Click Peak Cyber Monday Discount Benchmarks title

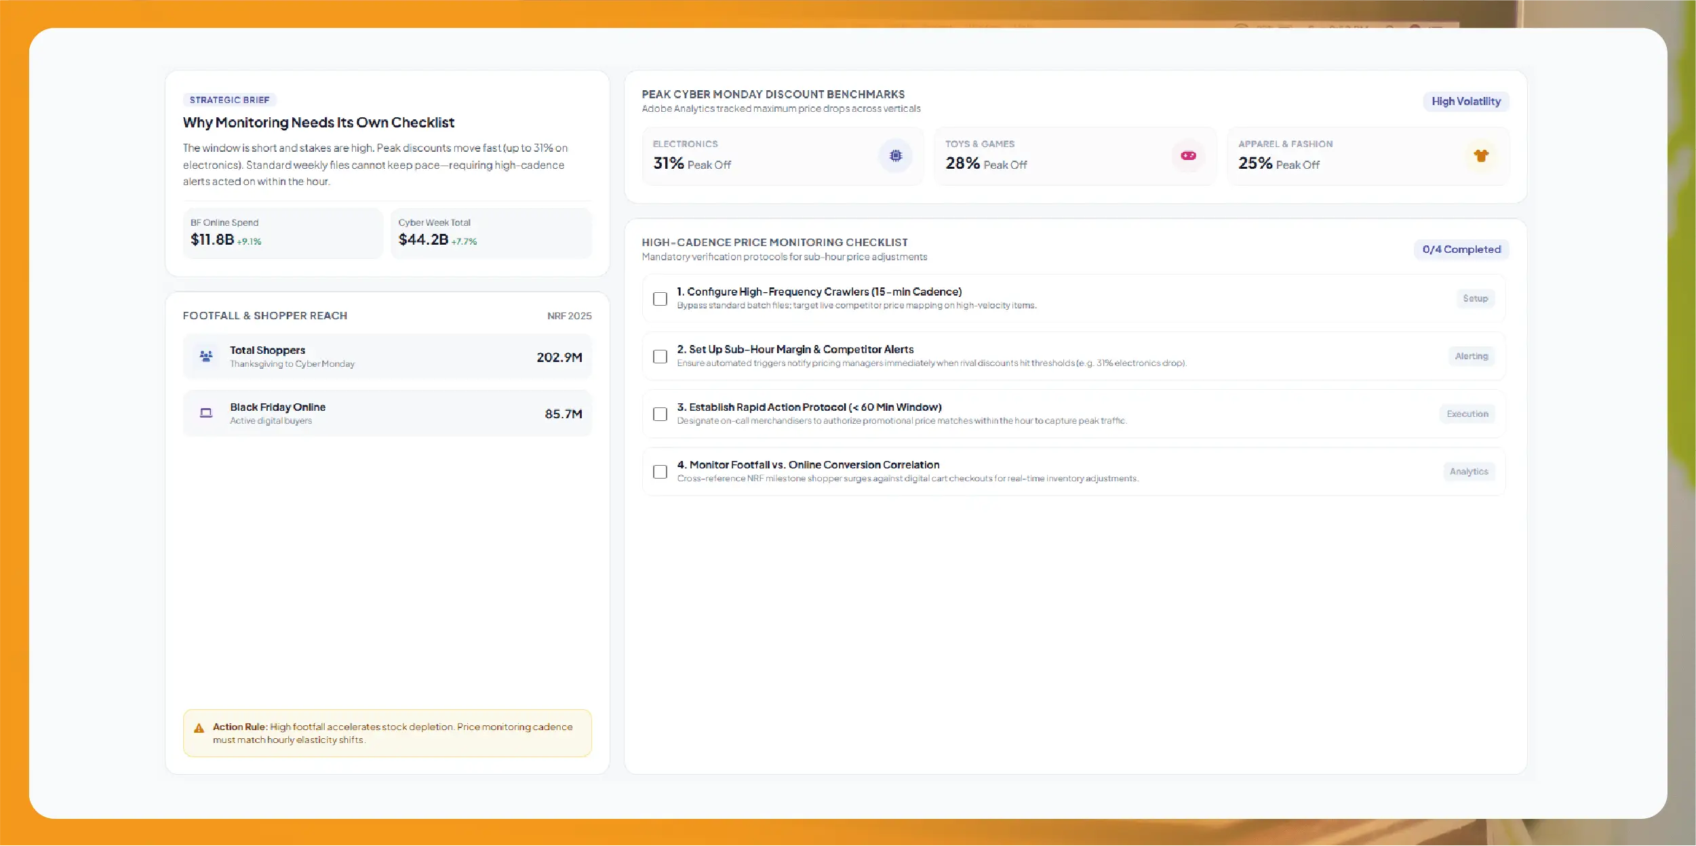(x=773, y=94)
